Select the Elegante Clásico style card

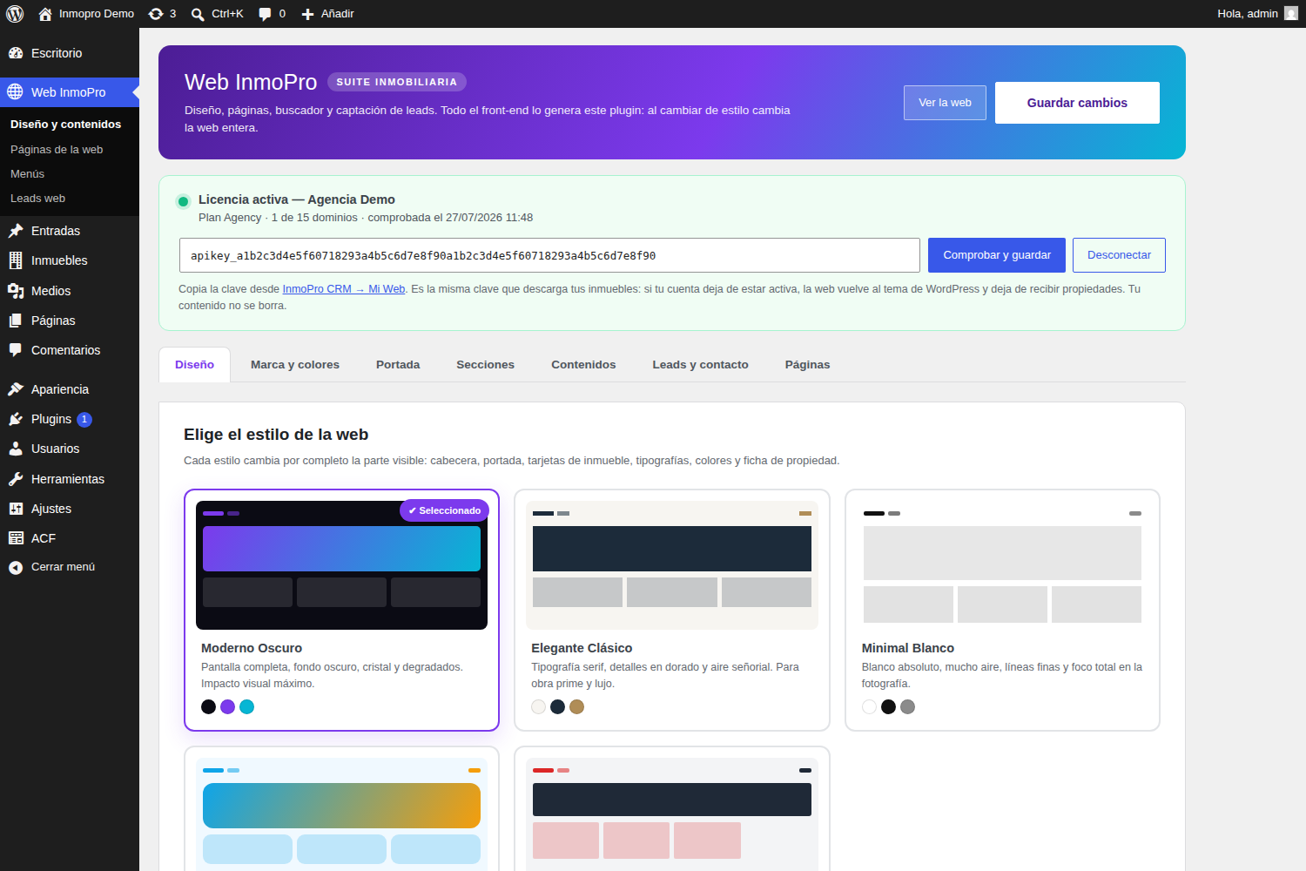(x=672, y=610)
